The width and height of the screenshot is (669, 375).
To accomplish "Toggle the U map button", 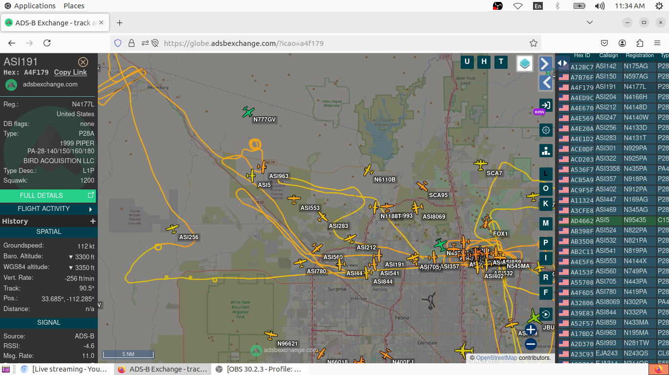I will pyautogui.click(x=467, y=62).
